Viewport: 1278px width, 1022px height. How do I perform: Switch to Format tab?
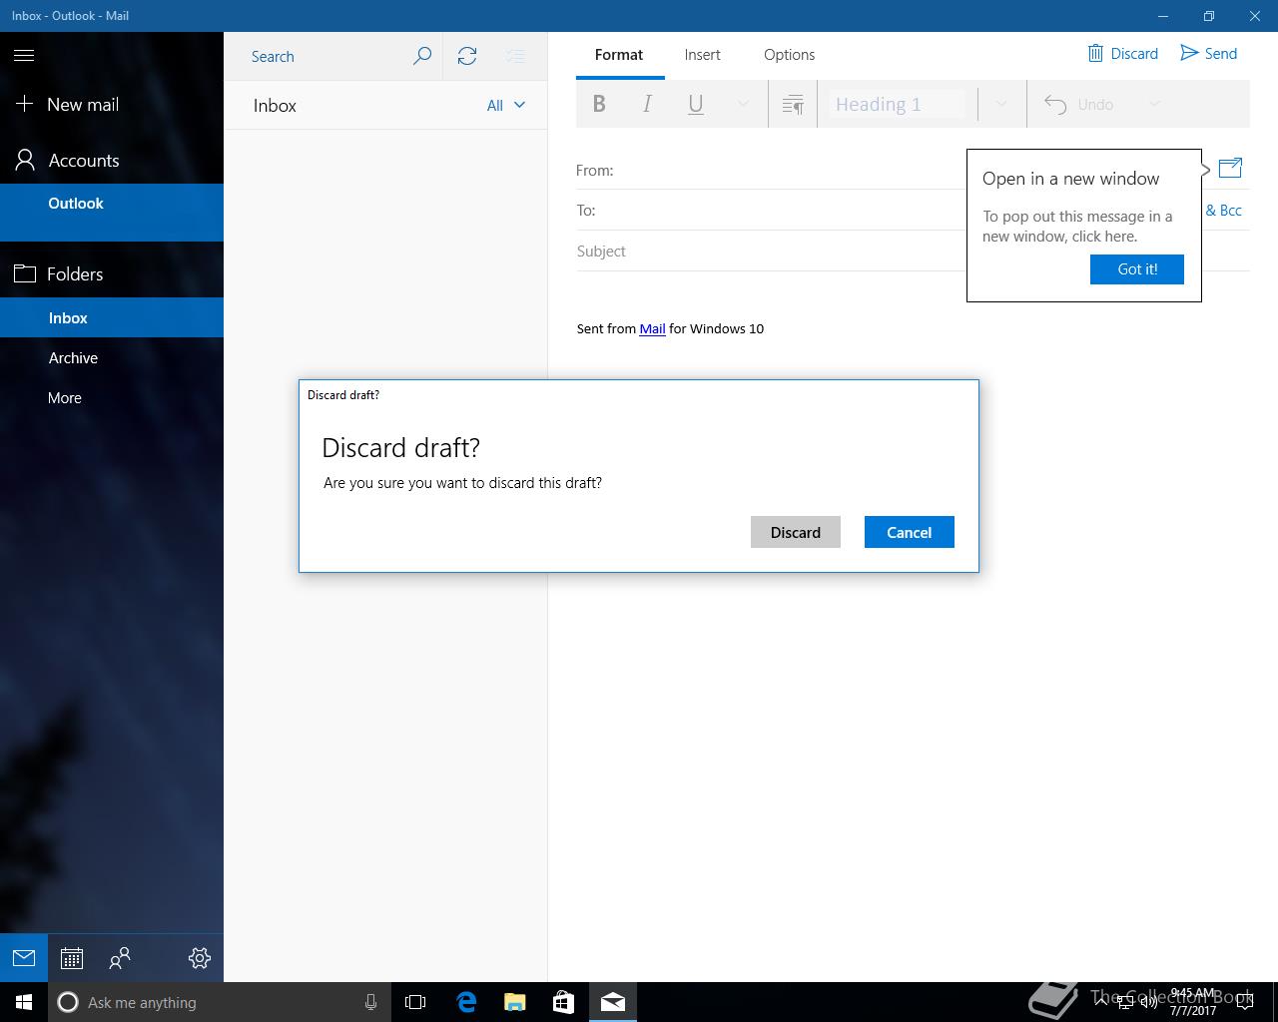tap(619, 55)
